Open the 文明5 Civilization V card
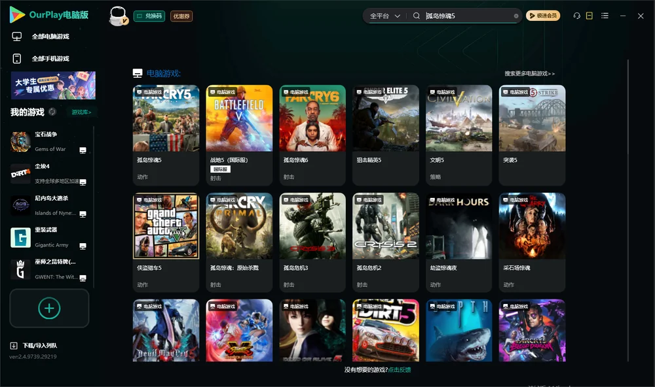The image size is (655, 387). (x=459, y=135)
